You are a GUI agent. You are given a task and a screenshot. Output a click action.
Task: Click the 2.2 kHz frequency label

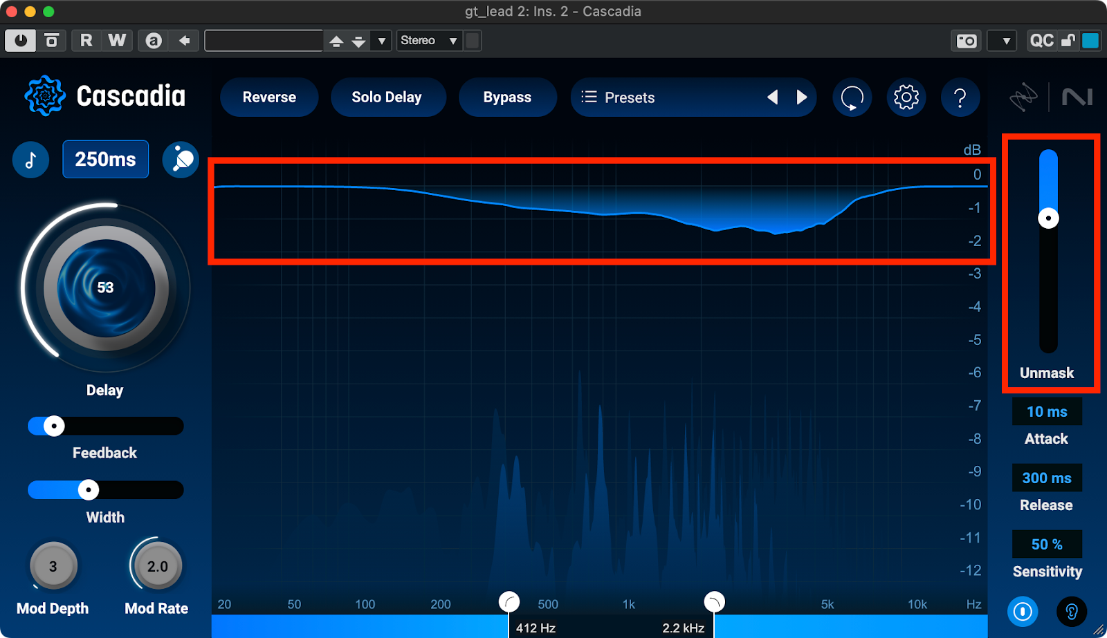click(684, 628)
